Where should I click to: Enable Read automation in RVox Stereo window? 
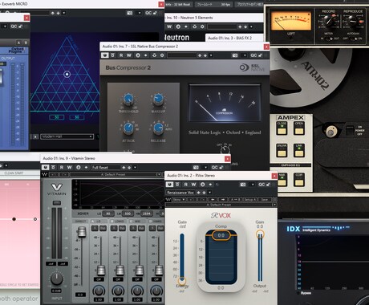[x=186, y=185]
